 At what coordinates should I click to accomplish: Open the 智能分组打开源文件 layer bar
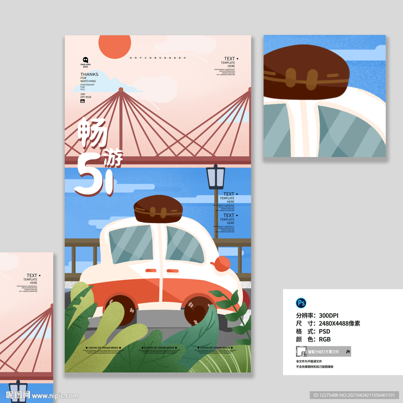(x=323, y=351)
